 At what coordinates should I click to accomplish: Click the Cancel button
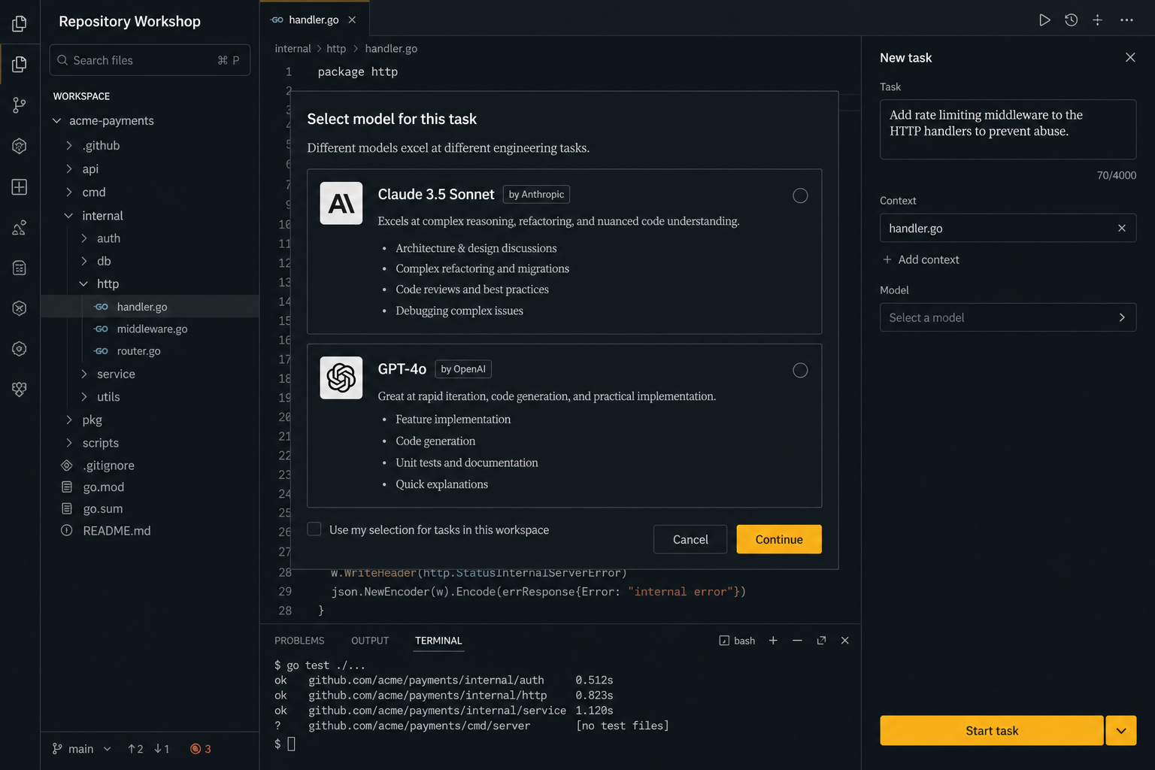(x=690, y=539)
